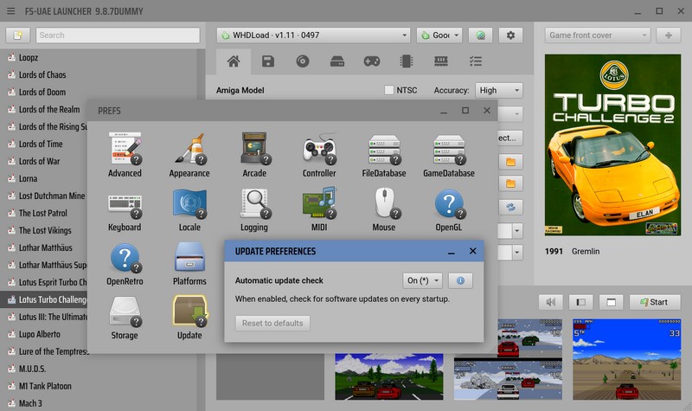
Task: Switch to the joystick input tab
Action: tap(371, 61)
